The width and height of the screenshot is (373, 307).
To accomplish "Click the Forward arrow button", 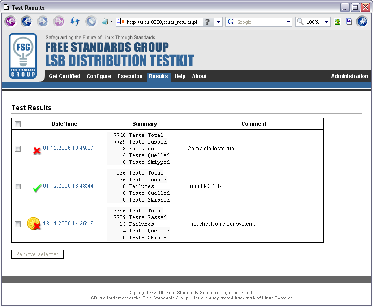I will [43, 22].
